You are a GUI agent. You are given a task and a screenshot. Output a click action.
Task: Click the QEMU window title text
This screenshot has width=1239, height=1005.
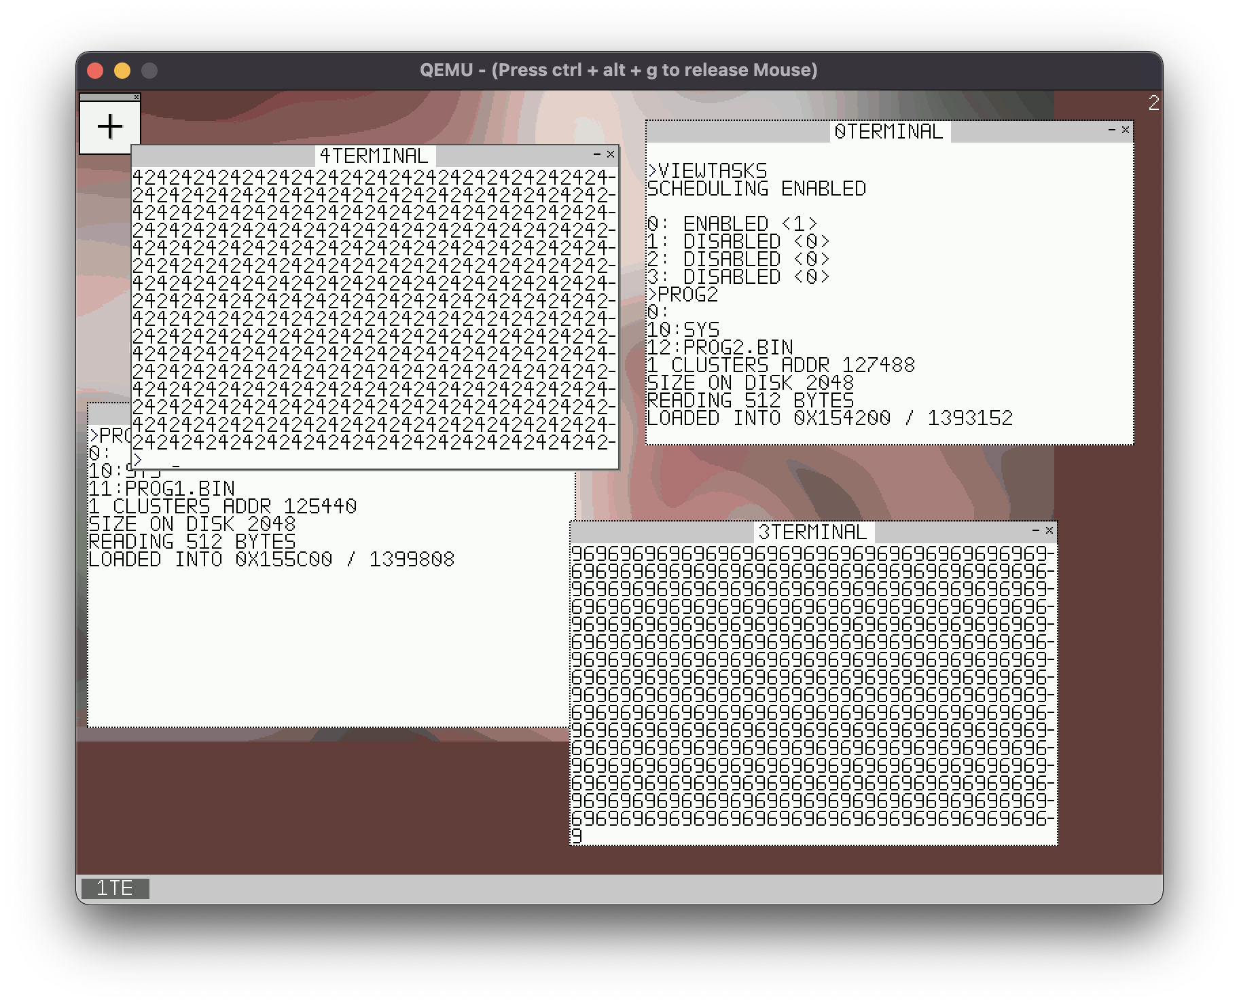coord(618,71)
